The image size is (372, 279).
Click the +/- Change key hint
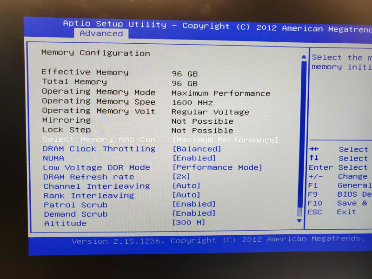338,176
